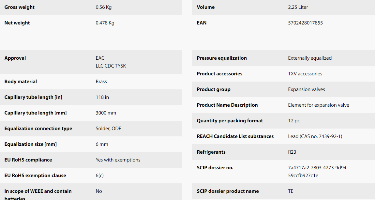Image resolution: width=375 pixels, height=200 pixels.
Task: Click the Externally equalized value
Action: [310, 58]
